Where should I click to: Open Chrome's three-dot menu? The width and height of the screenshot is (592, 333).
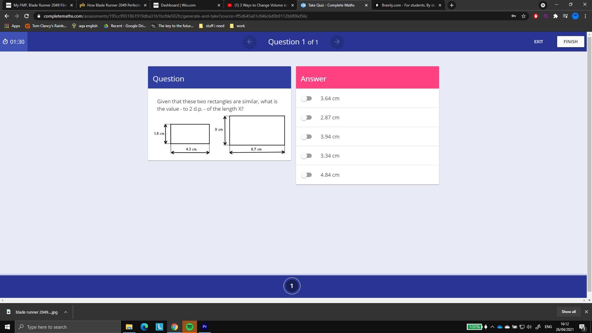585,16
